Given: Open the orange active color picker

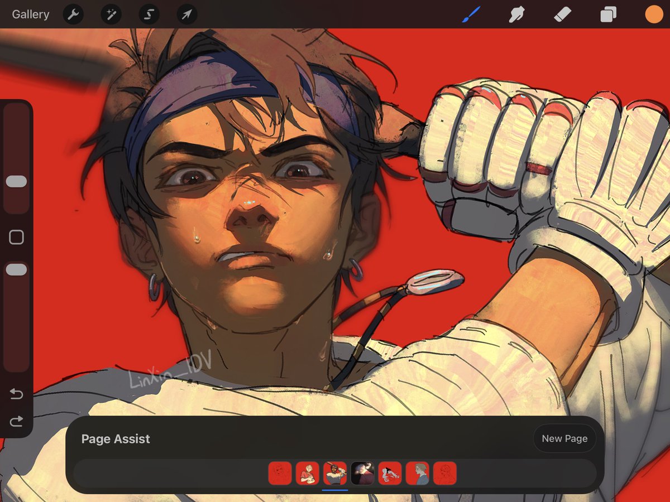Looking at the screenshot, I should tap(654, 15).
